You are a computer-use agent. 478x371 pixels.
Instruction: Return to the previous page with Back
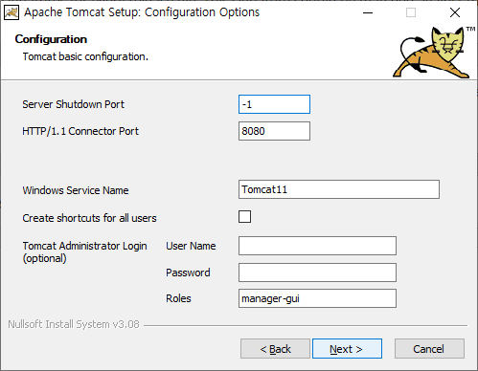pos(275,349)
